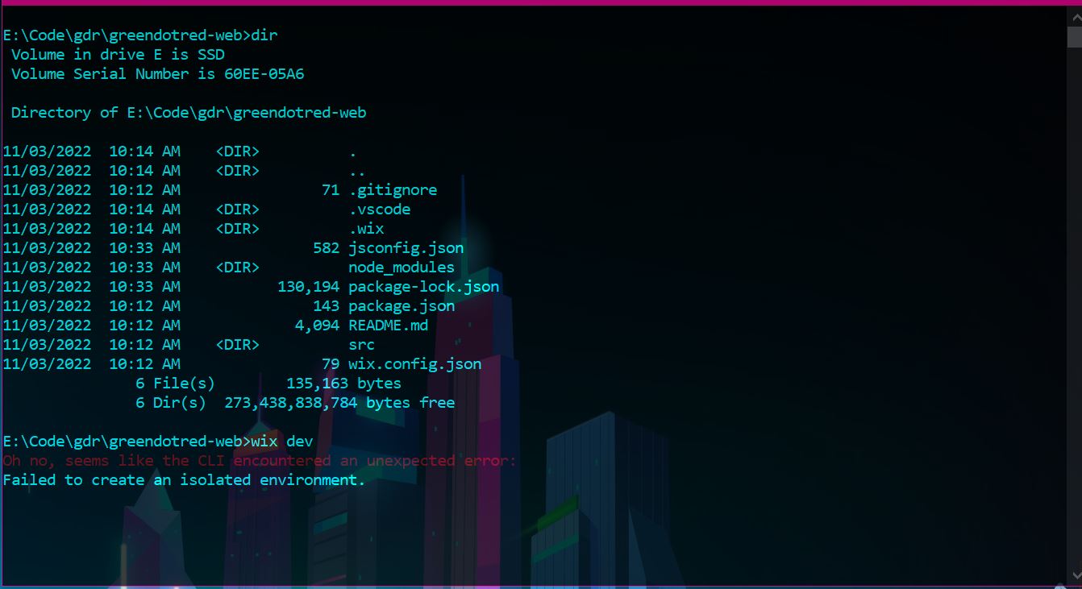
Task: Click "Failed to create an isolated environment." message
Action: (185, 480)
